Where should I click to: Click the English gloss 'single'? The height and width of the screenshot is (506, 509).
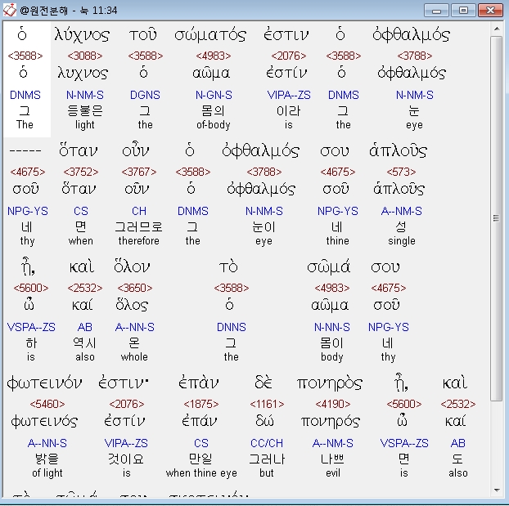402,241
